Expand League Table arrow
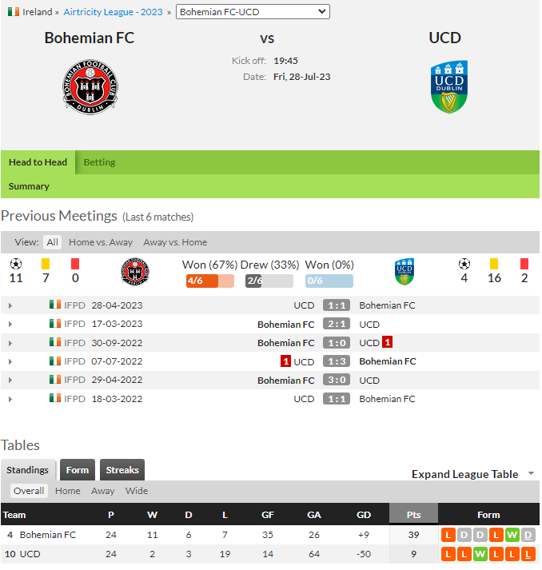The height and width of the screenshot is (570, 542). [x=531, y=473]
